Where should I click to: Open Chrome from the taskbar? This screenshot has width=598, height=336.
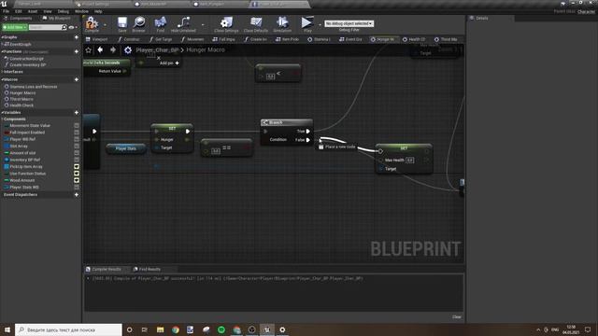coord(176,329)
